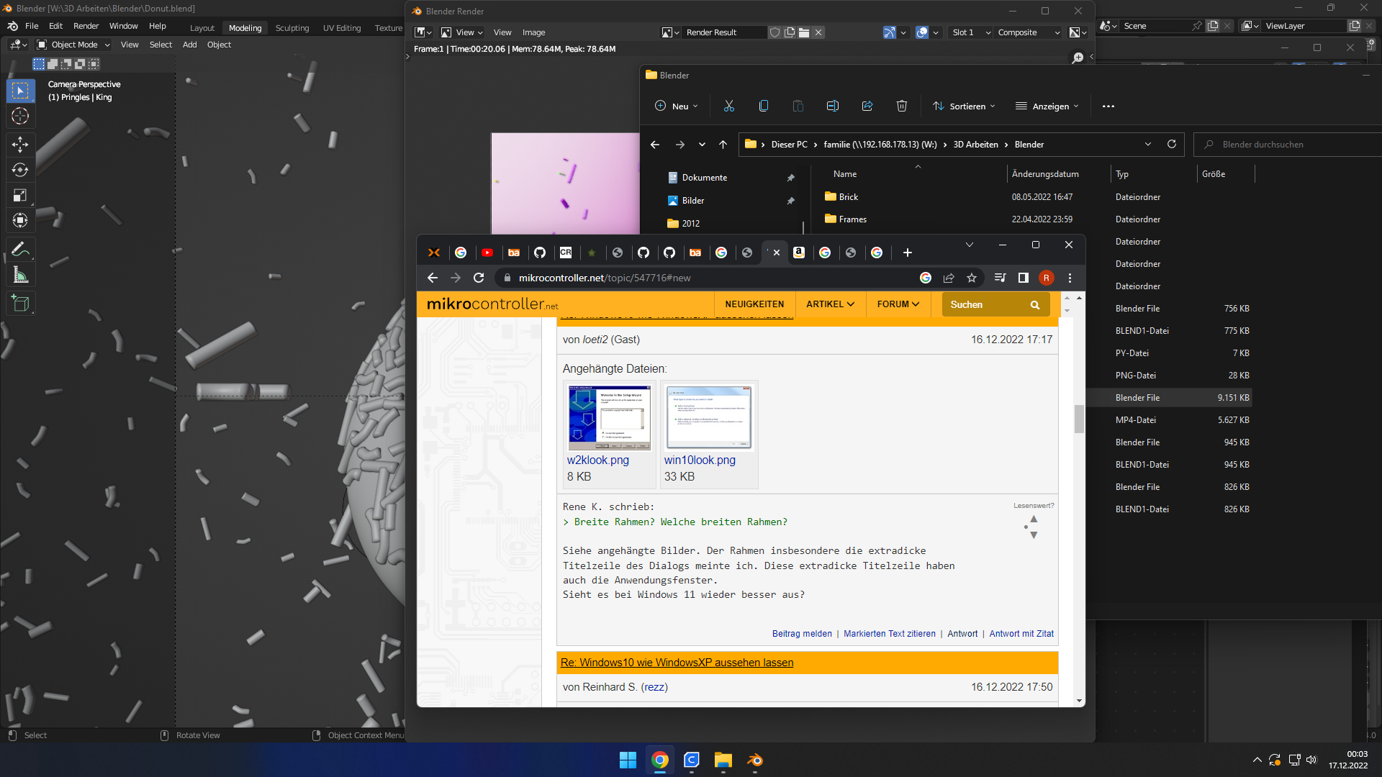Open Chrome from the Windows taskbar

pos(660,760)
